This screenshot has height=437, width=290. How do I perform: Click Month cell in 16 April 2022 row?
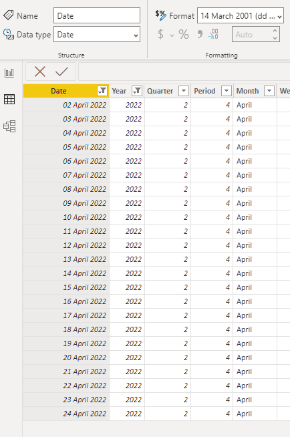255,301
